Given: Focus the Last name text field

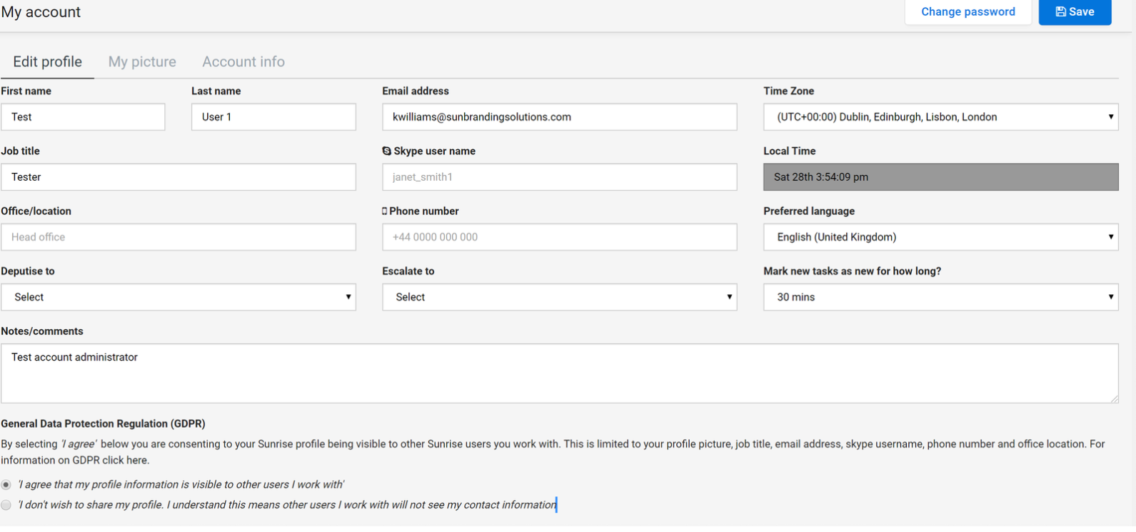Looking at the screenshot, I should pyautogui.click(x=273, y=117).
